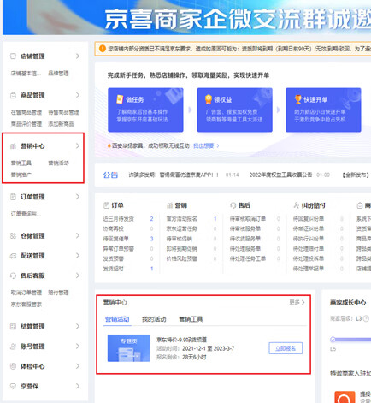Click the 近三月待发货 order row
Viewport: 371px width, 403px height.
pyautogui.click(x=128, y=219)
